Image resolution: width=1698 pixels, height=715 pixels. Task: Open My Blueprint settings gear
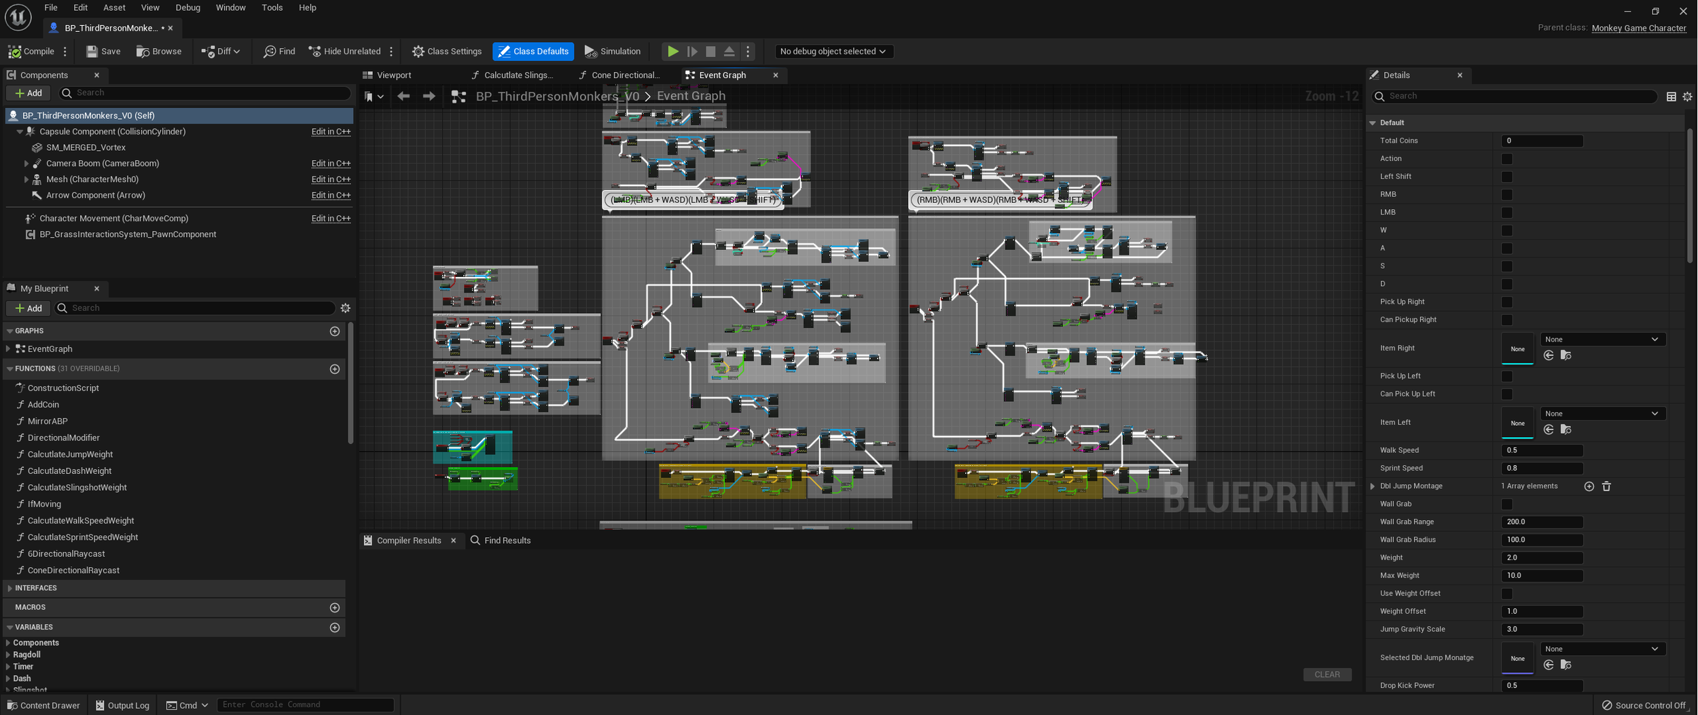tap(346, 308)
